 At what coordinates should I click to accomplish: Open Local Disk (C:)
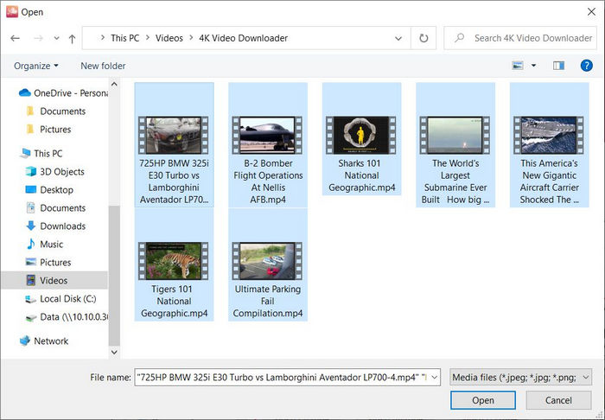(60, 298)
